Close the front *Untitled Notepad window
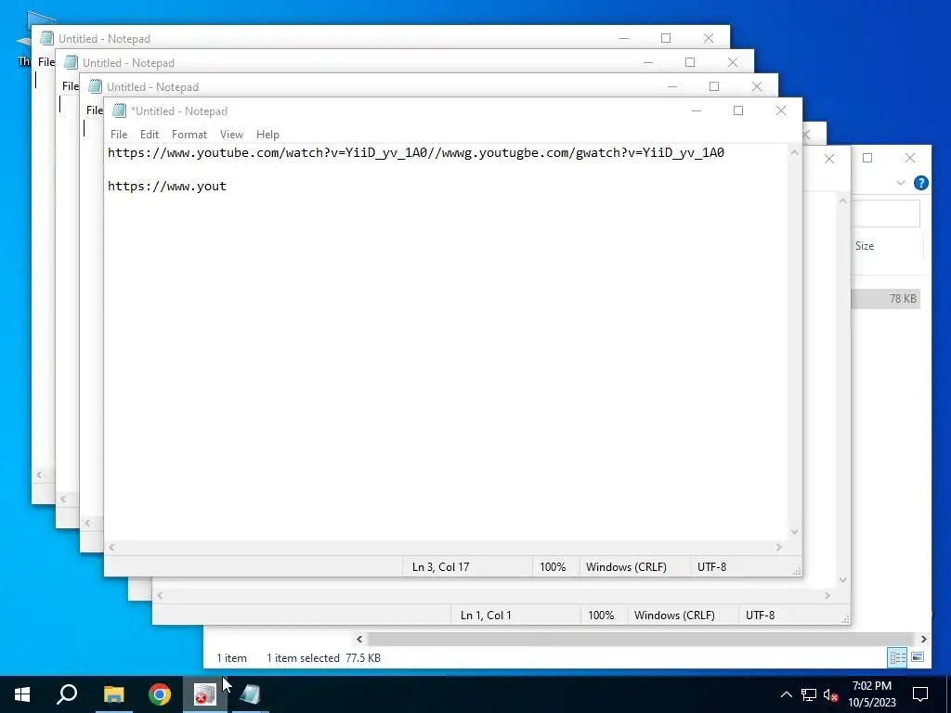951x713 pixels. [x=781, y=110]
